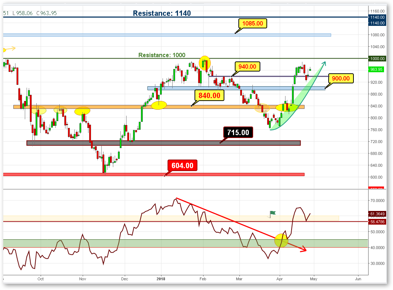Click the 'Resistance: 1140' label
Screen dimensions: 393x290
click(162, 13)
